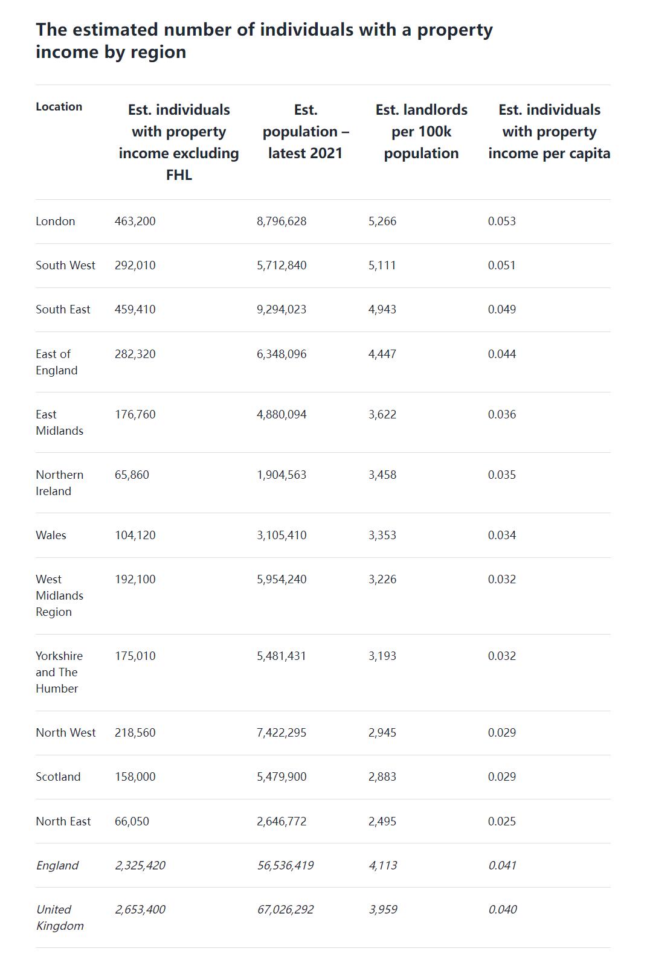Click the North East landlords value 2,495
The image size is (650, 954).
point(382,821)
